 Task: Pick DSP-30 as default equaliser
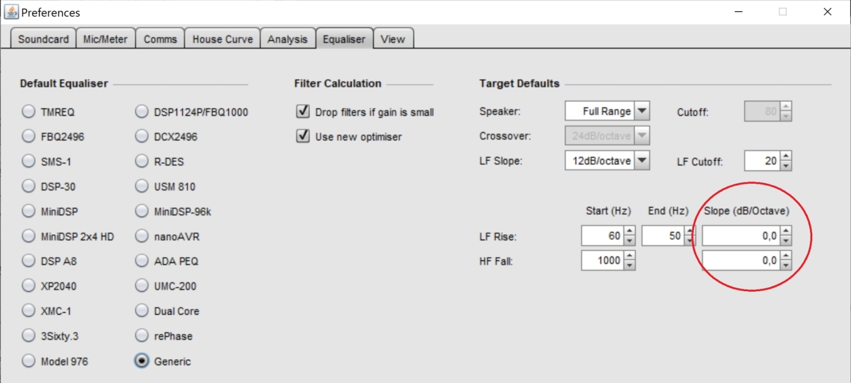click(x=28, y=186)
